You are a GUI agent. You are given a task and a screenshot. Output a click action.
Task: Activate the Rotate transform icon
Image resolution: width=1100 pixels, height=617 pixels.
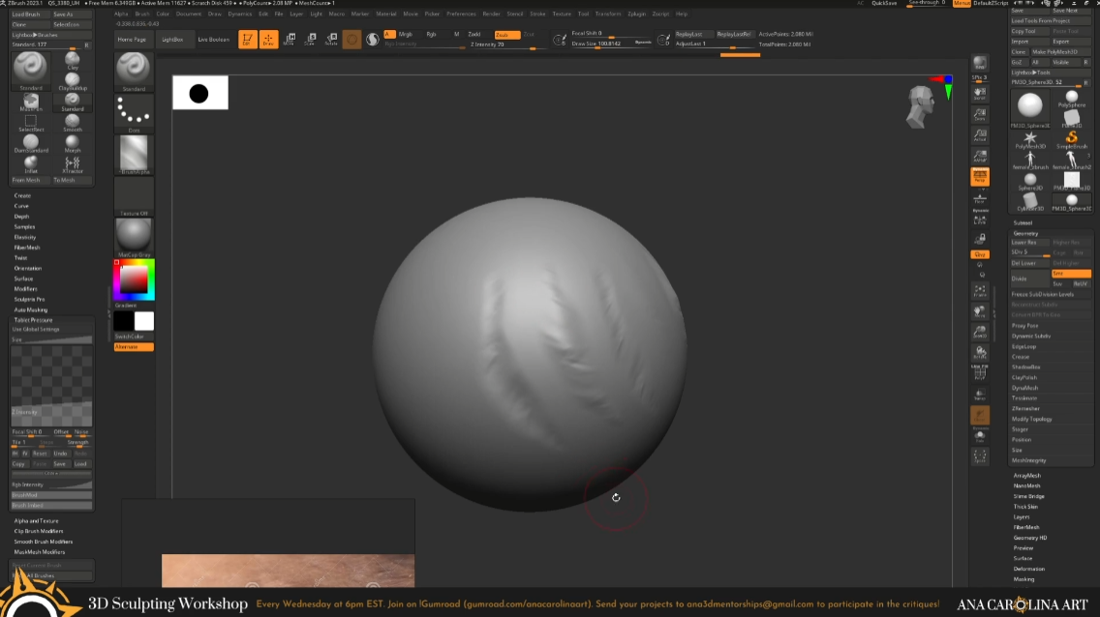pyautogui.click(x=331, y=40)
